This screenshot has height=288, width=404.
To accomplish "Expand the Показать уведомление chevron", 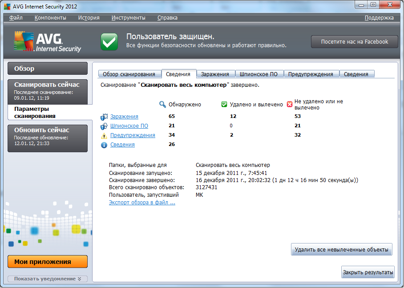I will click(x=79, y=279).
